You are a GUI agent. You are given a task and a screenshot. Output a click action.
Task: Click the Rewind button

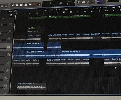[17, 5]
